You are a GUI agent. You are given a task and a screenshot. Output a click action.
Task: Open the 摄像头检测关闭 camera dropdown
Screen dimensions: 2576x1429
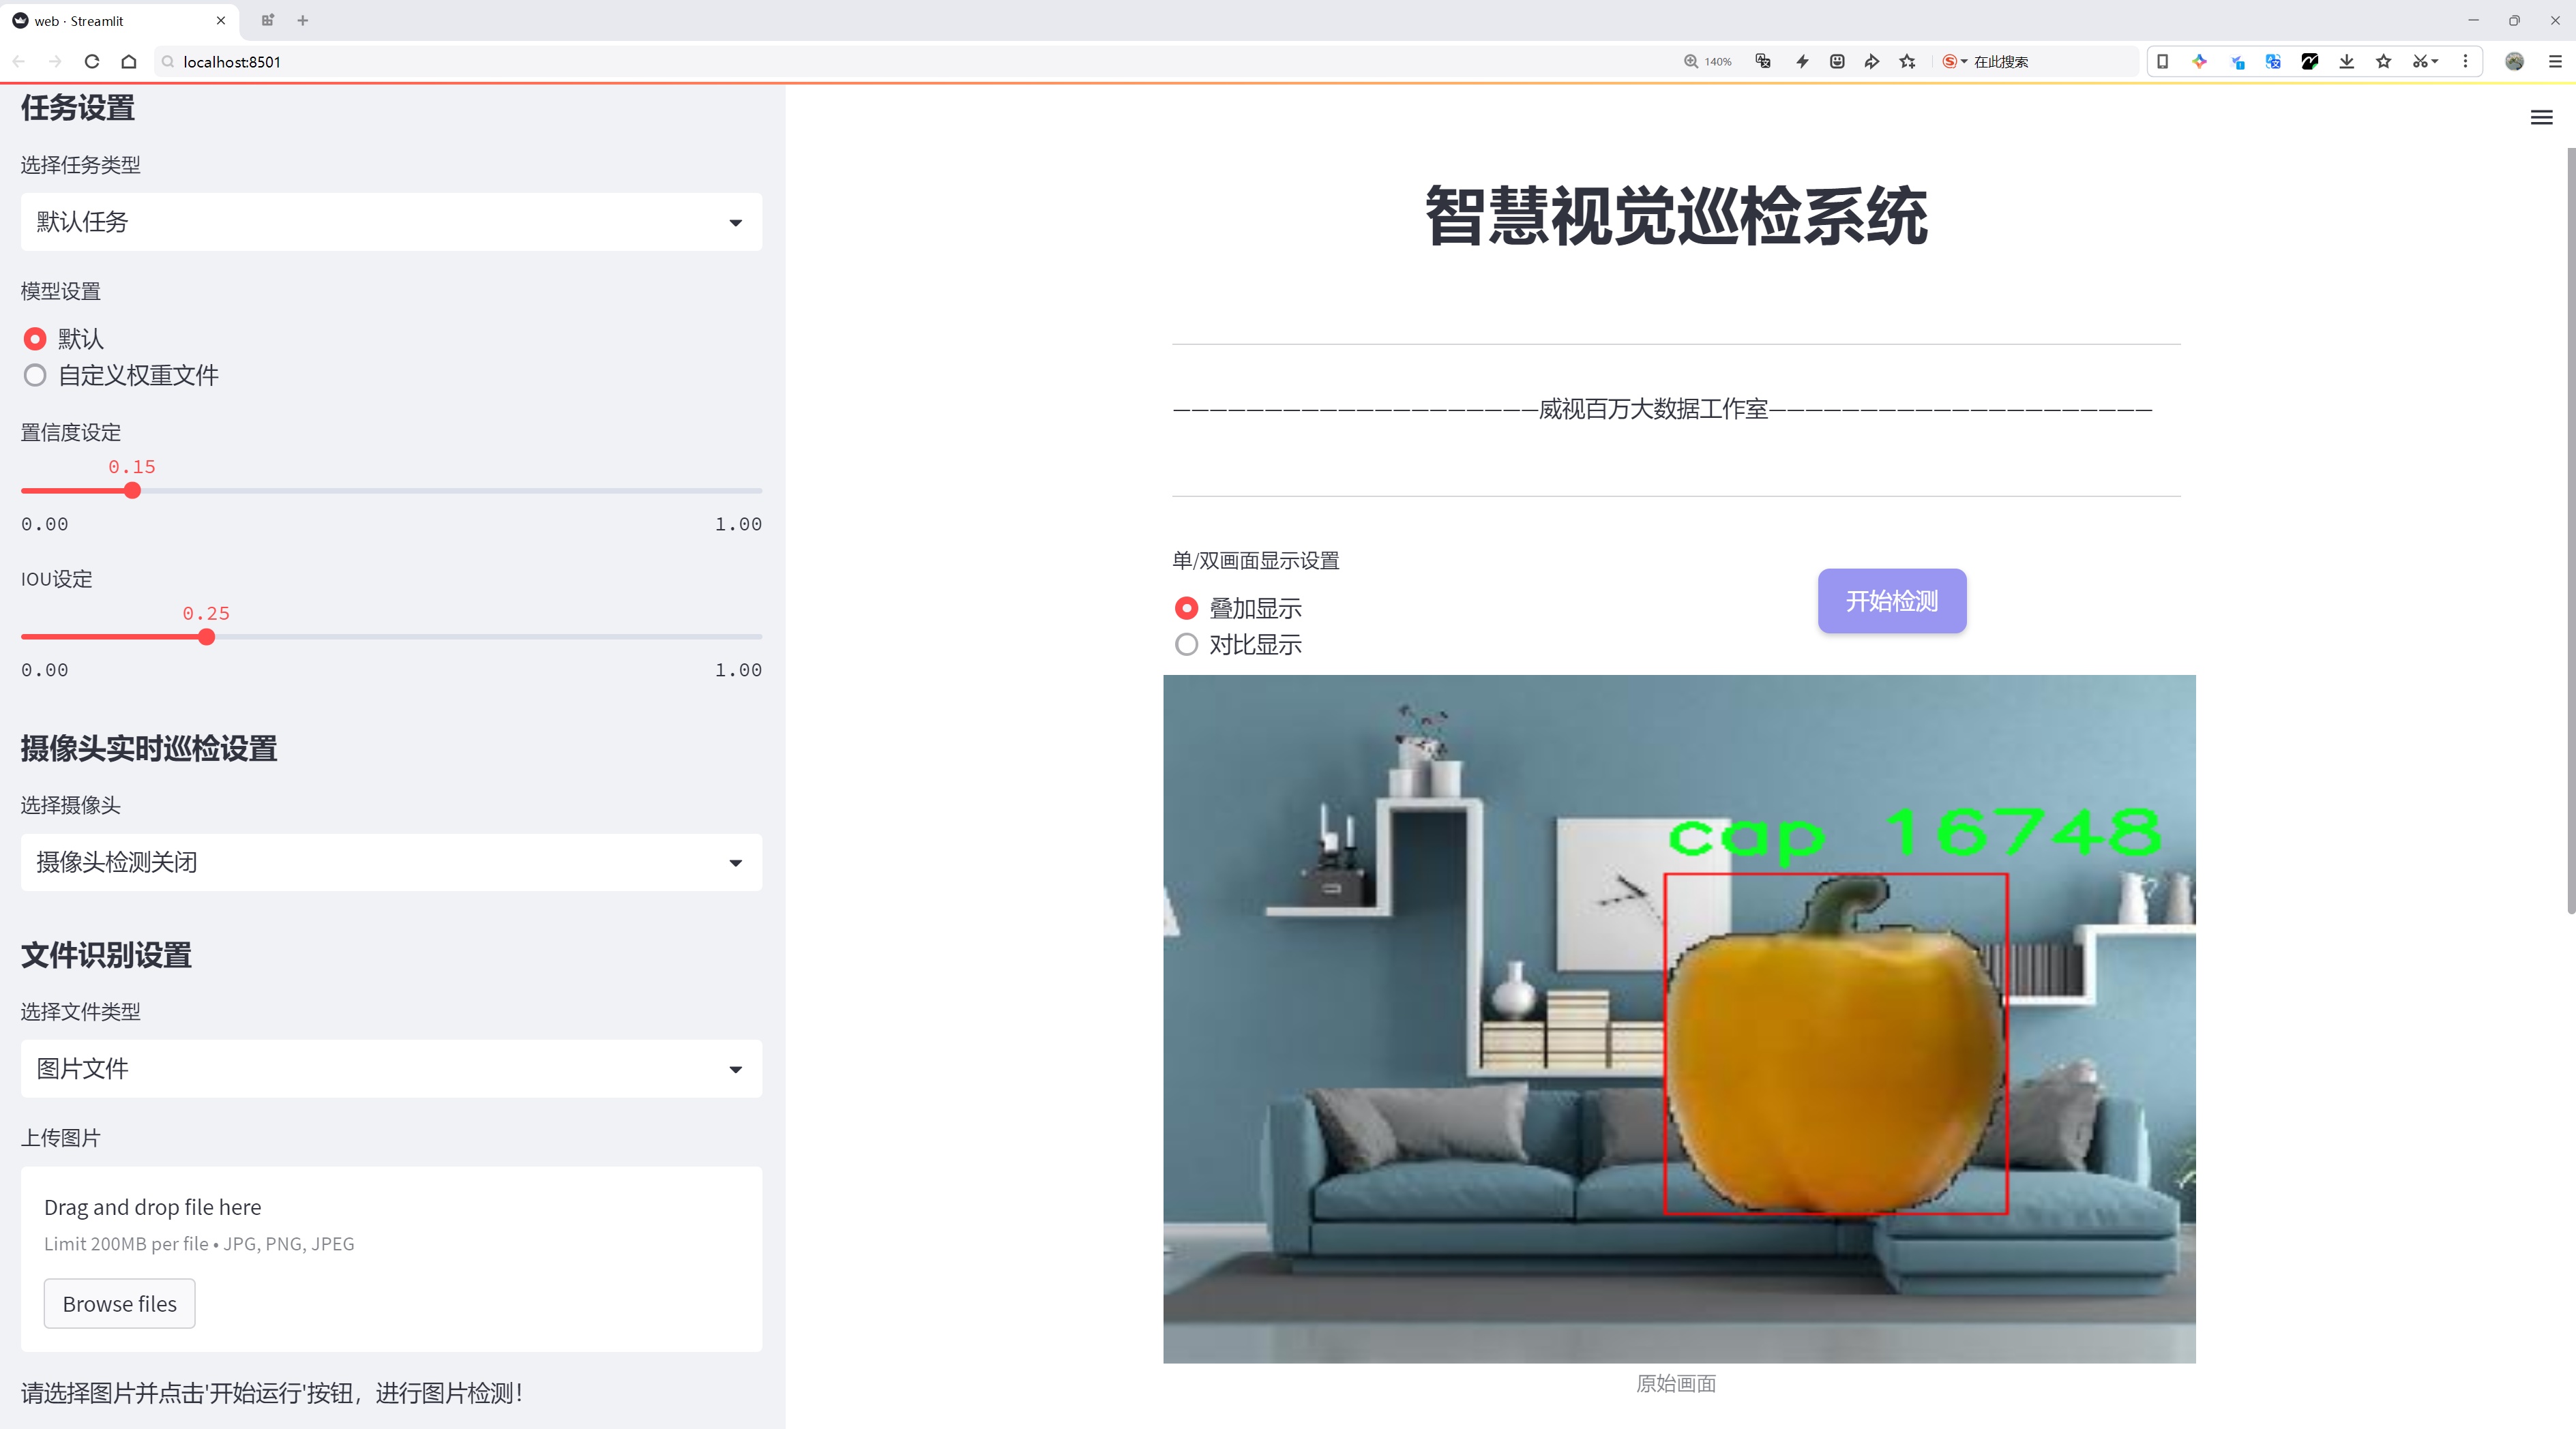click(x=391, y=862)
